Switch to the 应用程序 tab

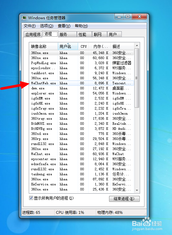(33, 34)
